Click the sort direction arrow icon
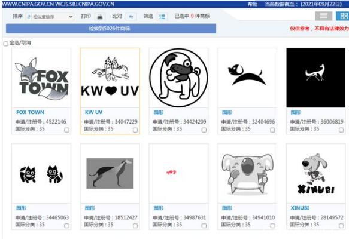Image resolution: width=349 pixels, height=249 pixels. pyautogui.click(x=29, y=17)
